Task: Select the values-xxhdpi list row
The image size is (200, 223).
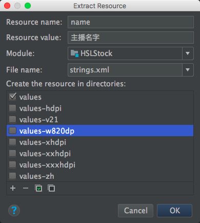Action: point(100,154)
